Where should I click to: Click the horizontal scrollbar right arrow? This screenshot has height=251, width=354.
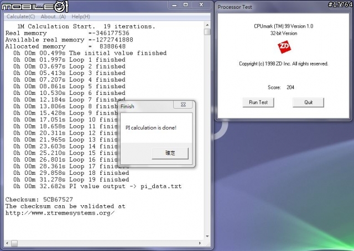(200, 243)
